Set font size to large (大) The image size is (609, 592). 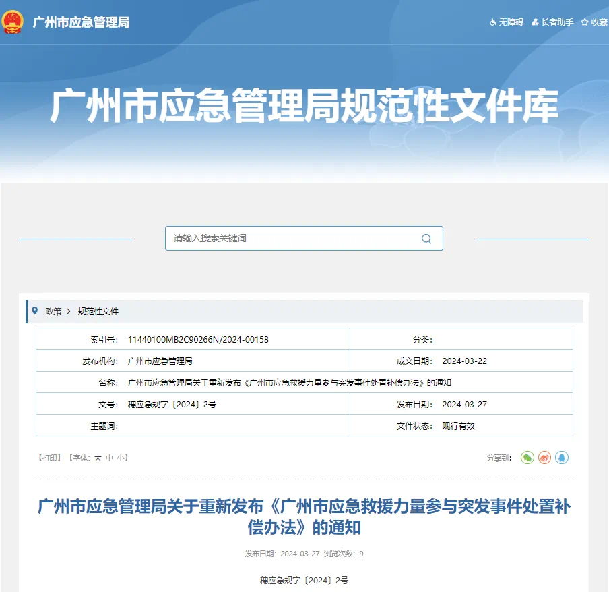pos(98,458)
